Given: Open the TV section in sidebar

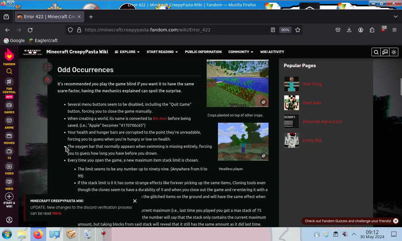Looking at the screenshot, I should tap(9, 154).
